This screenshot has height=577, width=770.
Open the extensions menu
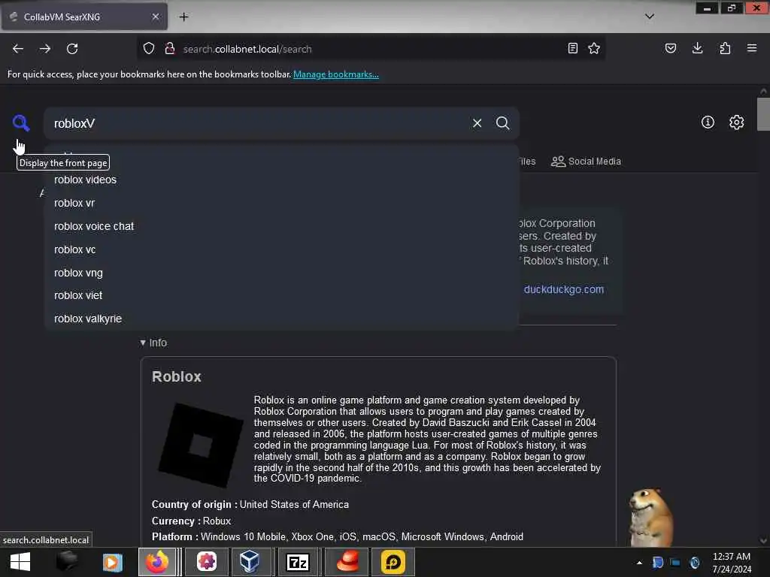(x=725, y=48)
